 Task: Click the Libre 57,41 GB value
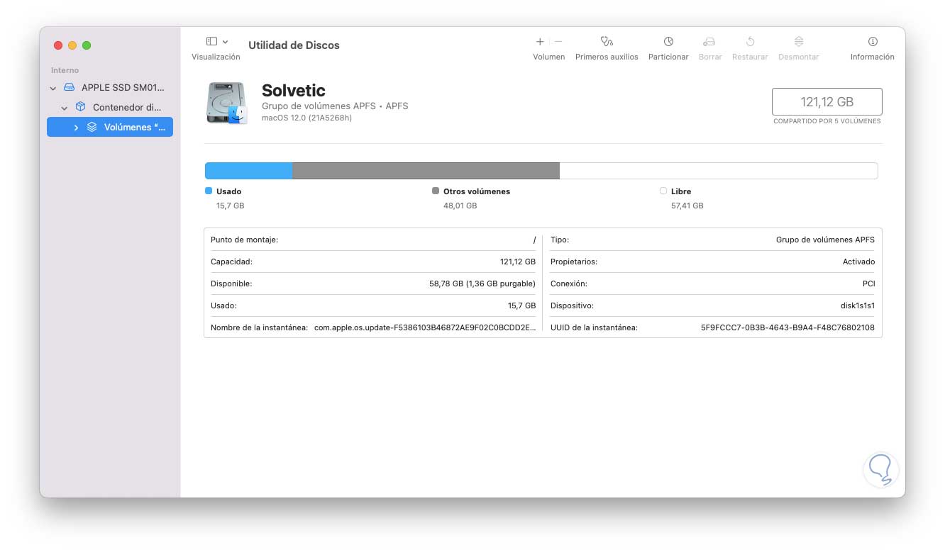point(687,206)
